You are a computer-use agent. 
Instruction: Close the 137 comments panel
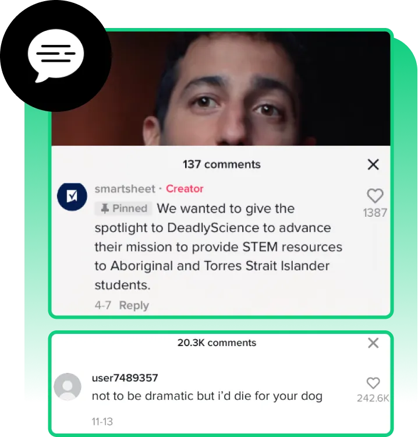[373, 164]
